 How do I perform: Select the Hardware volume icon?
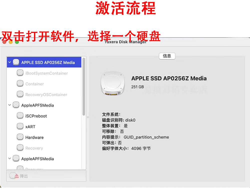(x=20, y=137)
